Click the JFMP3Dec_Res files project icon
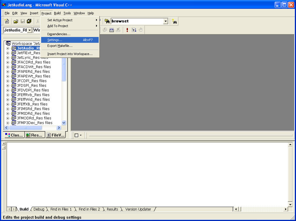This screenshot has height=221, width=296. [14, 123]
